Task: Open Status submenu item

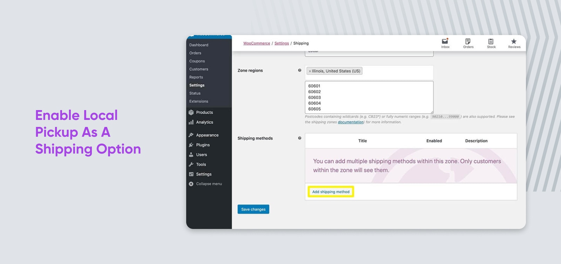Action: [x=195, y=93]
